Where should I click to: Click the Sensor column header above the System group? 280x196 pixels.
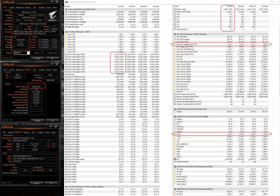pyautogui.click(x=68, y=6)
